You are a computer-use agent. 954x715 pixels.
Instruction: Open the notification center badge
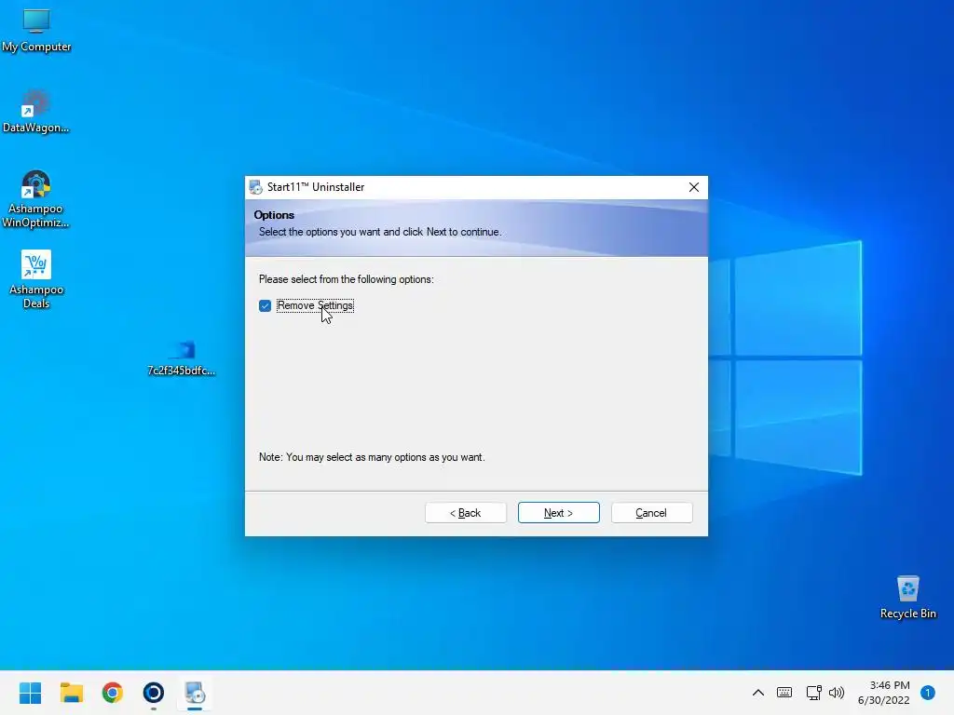pos(928,693)
